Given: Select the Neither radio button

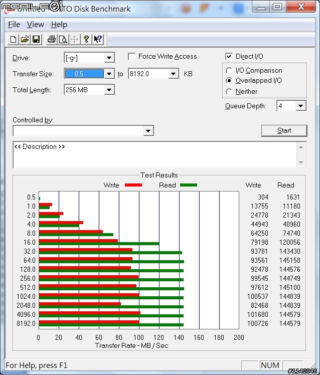Looking at the screenshot, I should point(229,92).
